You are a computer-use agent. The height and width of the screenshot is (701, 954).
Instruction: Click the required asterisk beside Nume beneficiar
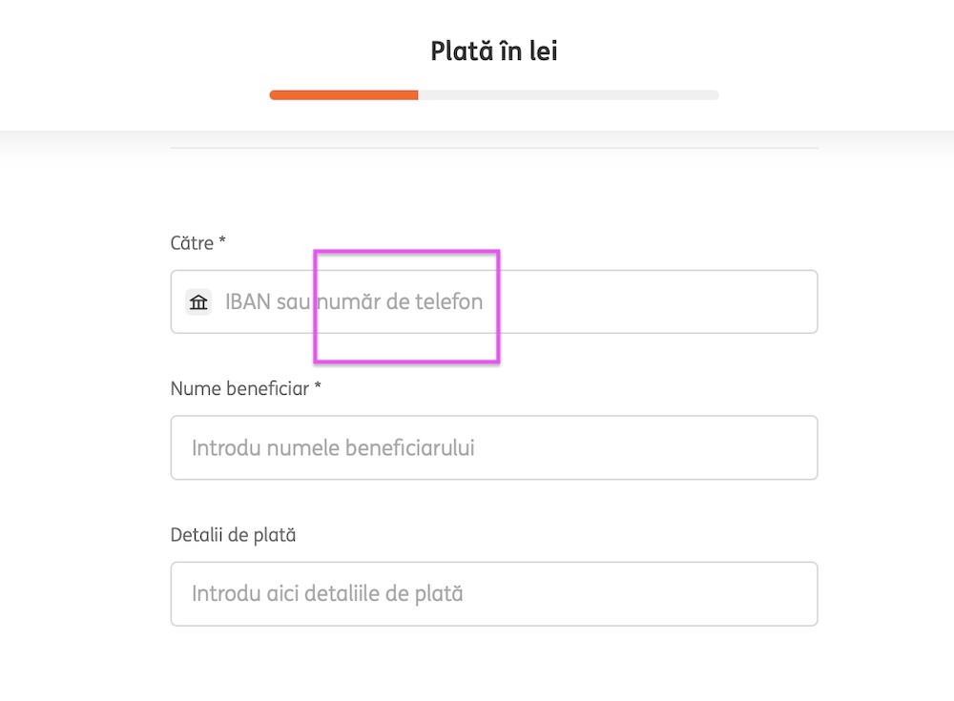coord(318,385)
